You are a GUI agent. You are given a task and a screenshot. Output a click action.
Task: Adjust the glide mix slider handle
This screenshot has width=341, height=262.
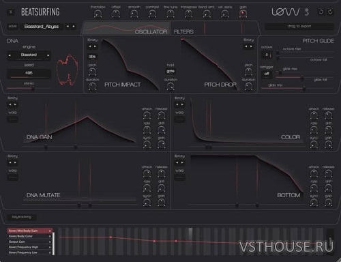(x=304, y=88)
